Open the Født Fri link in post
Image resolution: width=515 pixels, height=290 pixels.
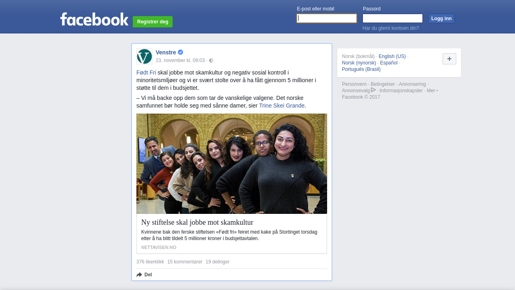coord(146,72)
